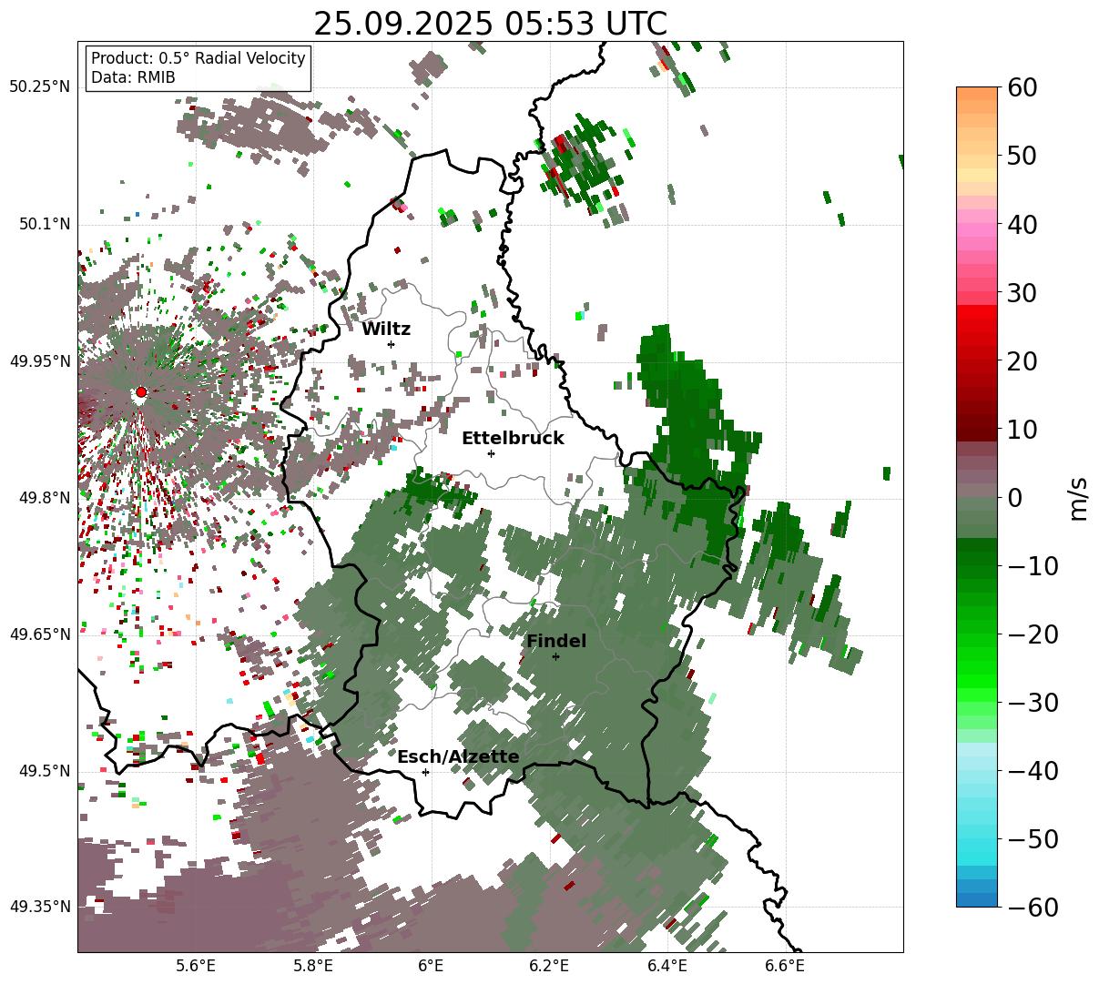Select the Wiltz city label
Viewport: 1099px width, 984px height.
(386, 330)
